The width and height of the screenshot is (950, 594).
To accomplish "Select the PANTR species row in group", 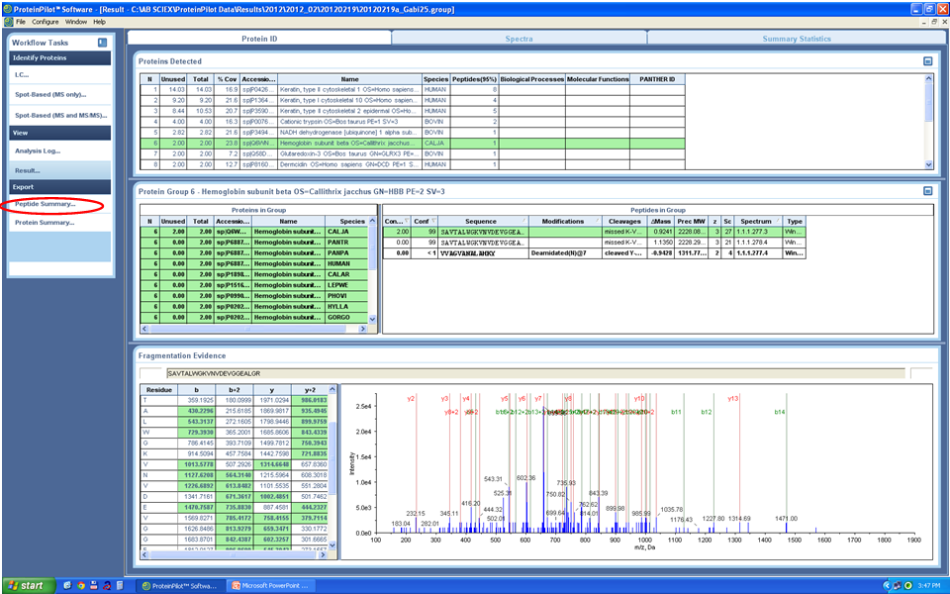I will [x=254, y=243].
